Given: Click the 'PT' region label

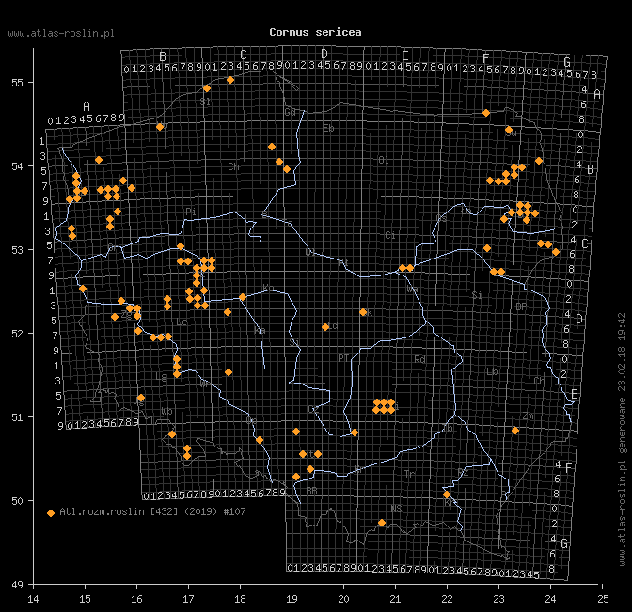Looking at the screenshot, I should coord(343,358).
